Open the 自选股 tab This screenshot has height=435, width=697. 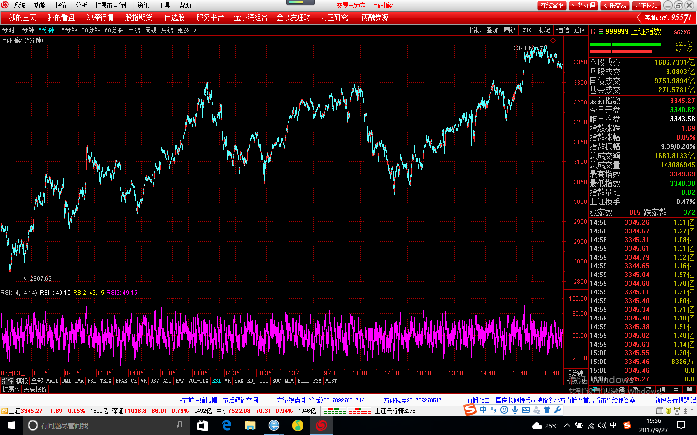pos(174,17)
